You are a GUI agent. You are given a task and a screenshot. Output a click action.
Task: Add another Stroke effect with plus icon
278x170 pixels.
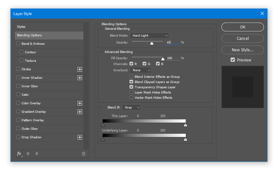pyautogui.click(x=80, y=69)
